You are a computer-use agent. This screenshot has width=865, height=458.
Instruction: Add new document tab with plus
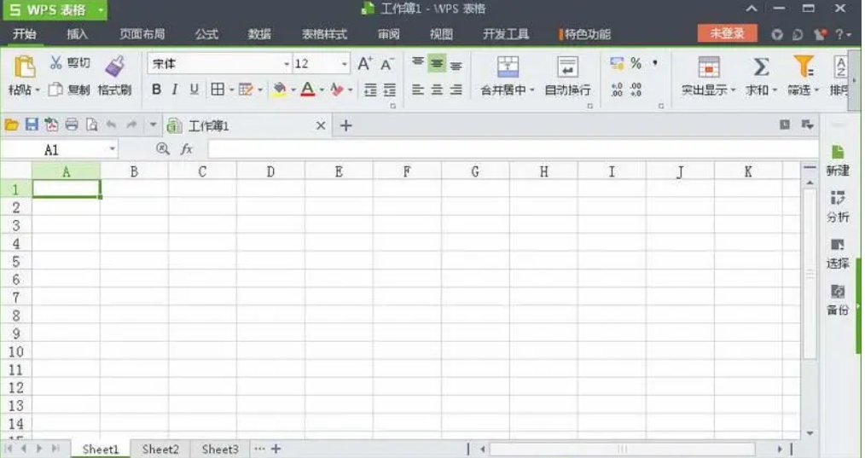pyautogui.click(x=345, y=126)
